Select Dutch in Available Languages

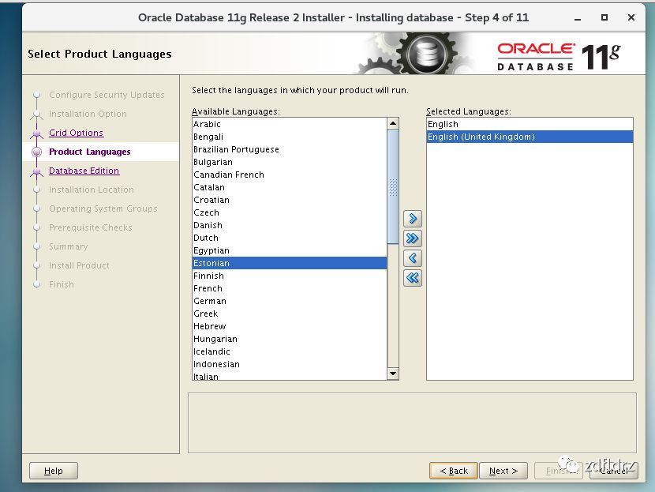(290, 238)
